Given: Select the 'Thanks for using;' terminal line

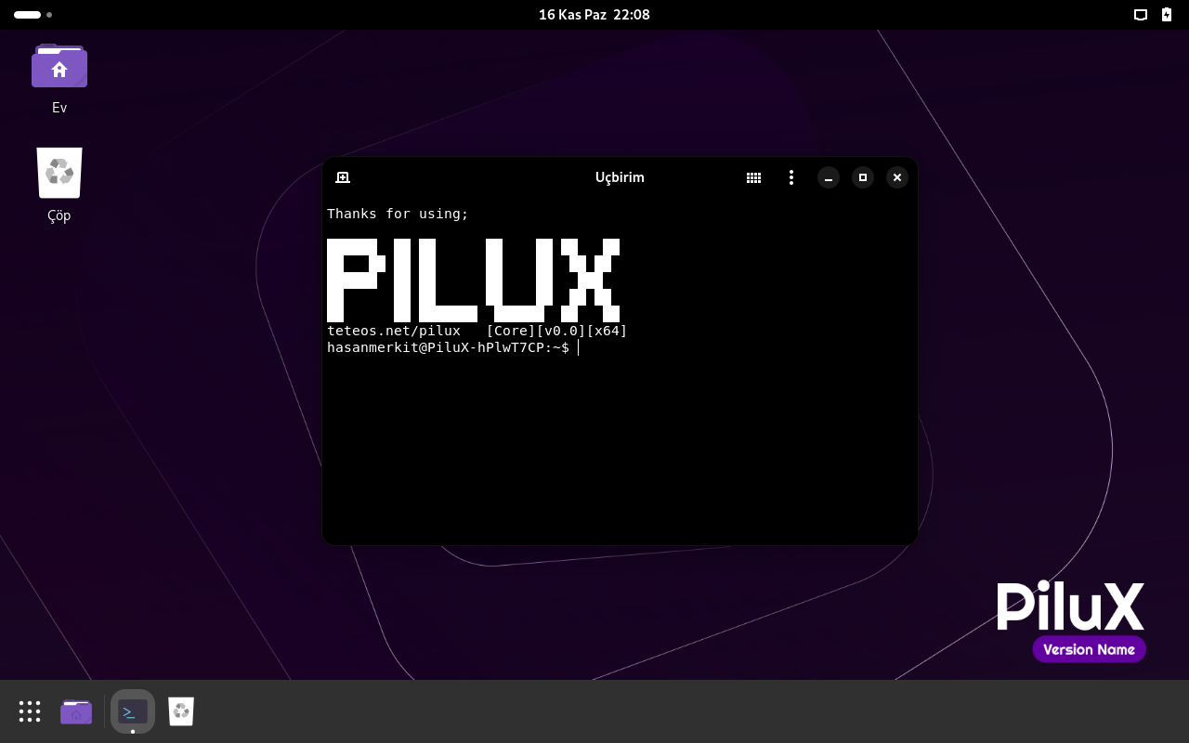Looking at the screenshot, I should pyautogui.click(x=398, y=214).
